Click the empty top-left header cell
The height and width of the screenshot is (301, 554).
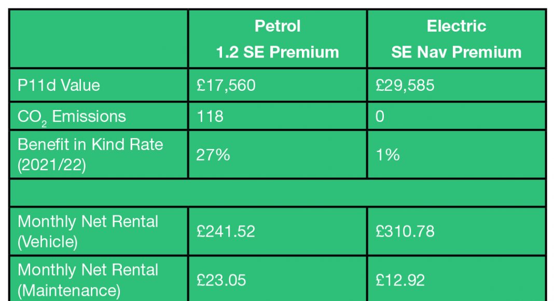coord(99,39)
